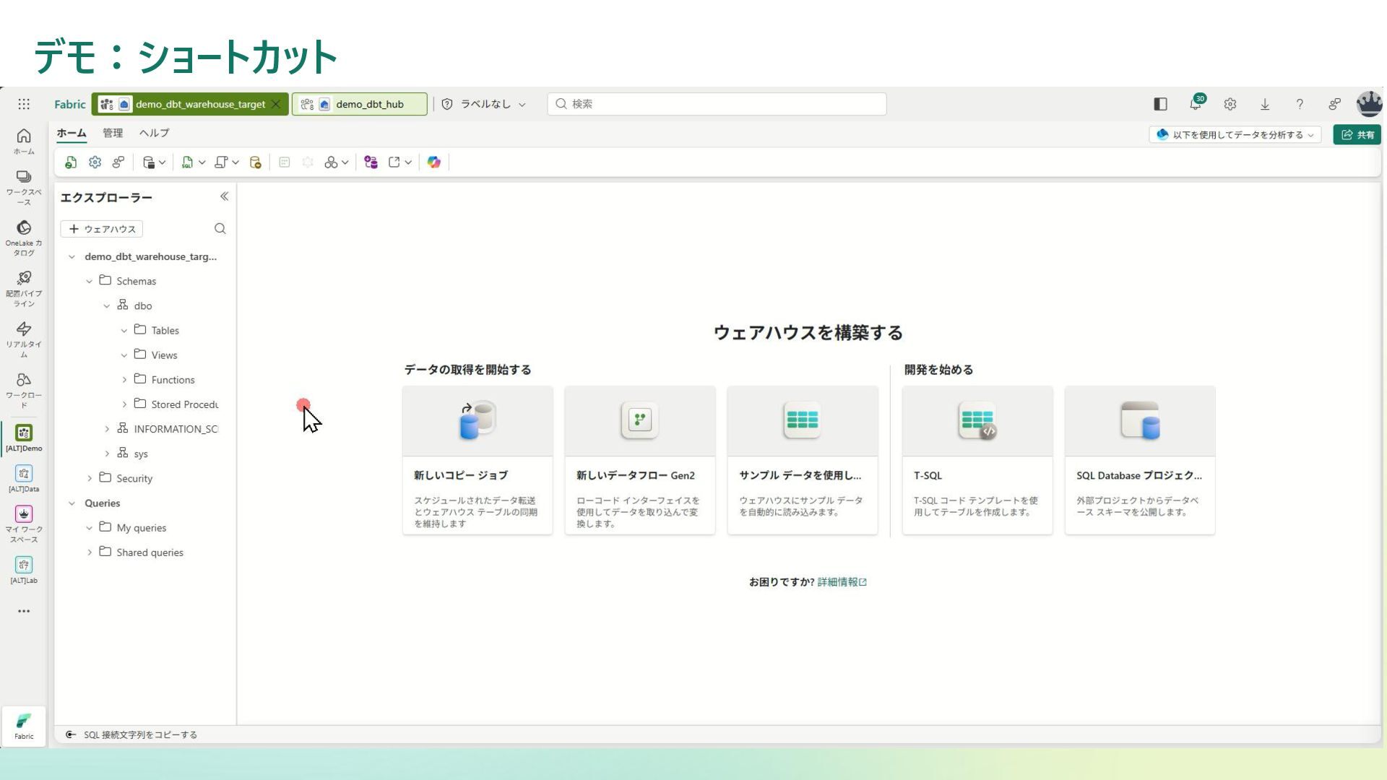Open OneLake カタログ in the left rail

[24, 238]
